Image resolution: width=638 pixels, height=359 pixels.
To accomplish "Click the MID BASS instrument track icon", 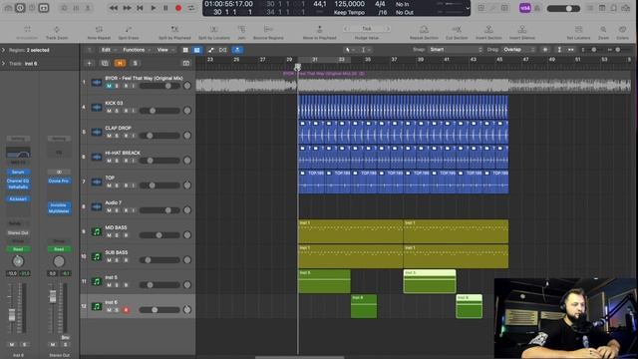I will (x=97, y=231).
